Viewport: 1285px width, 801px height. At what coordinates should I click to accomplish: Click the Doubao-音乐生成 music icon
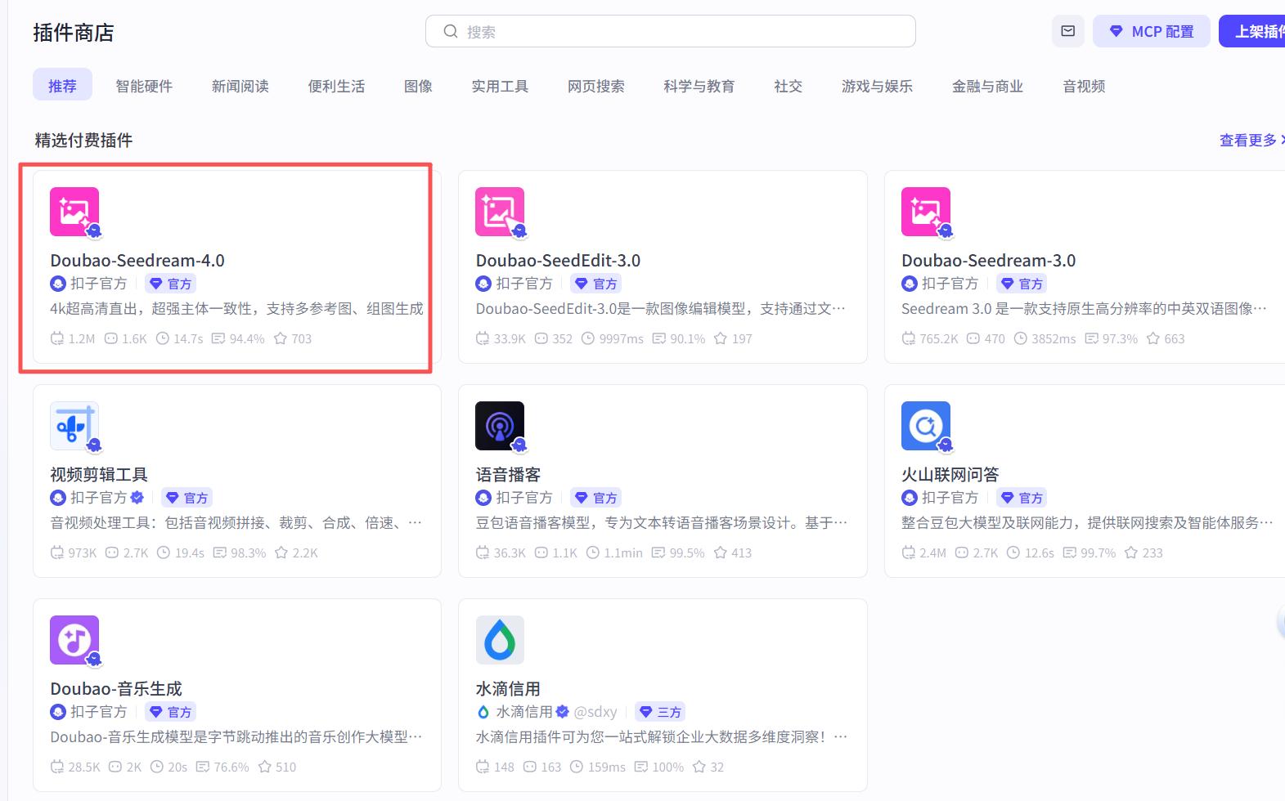[74, 640]
